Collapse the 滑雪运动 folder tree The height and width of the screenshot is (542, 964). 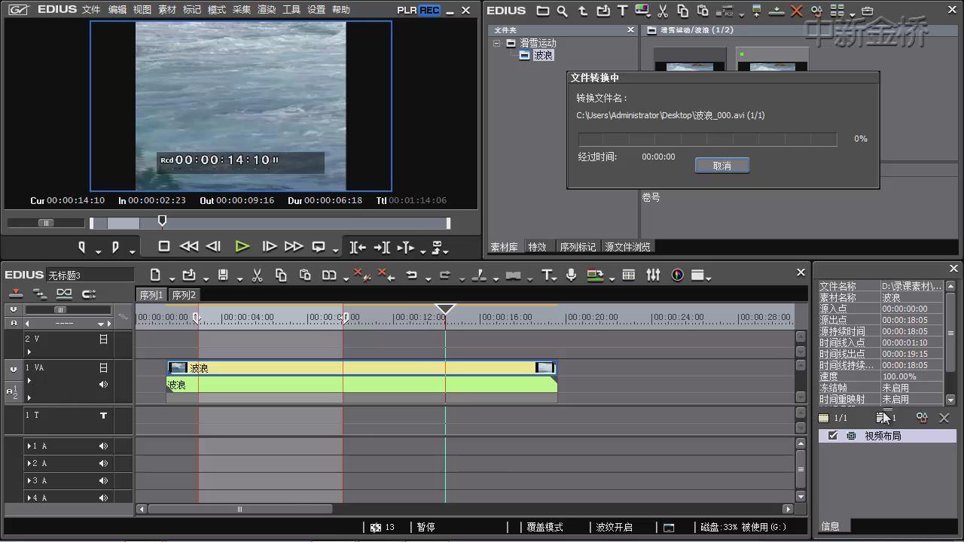[497, 43]
